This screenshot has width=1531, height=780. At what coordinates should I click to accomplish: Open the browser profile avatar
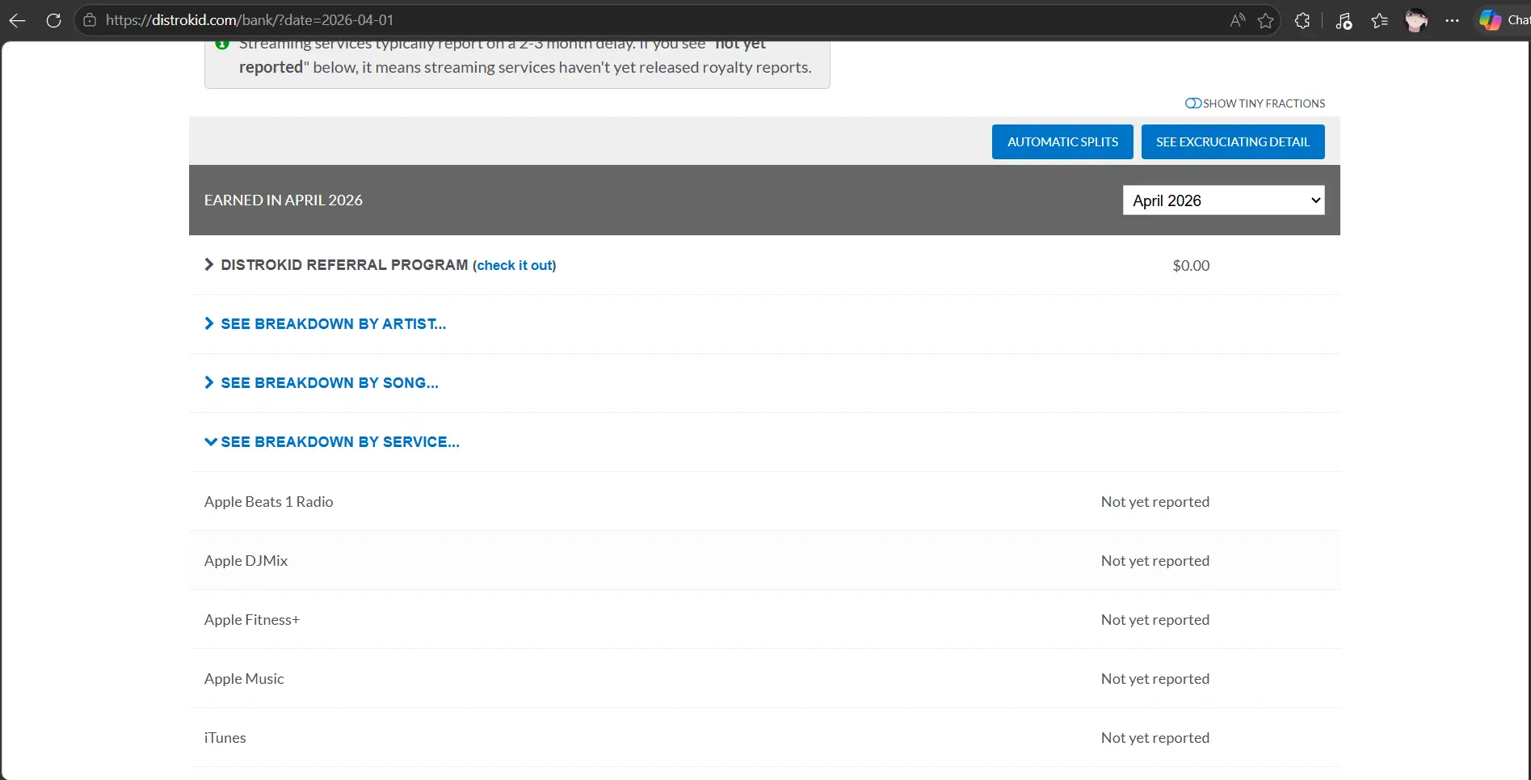[1416, 20]
